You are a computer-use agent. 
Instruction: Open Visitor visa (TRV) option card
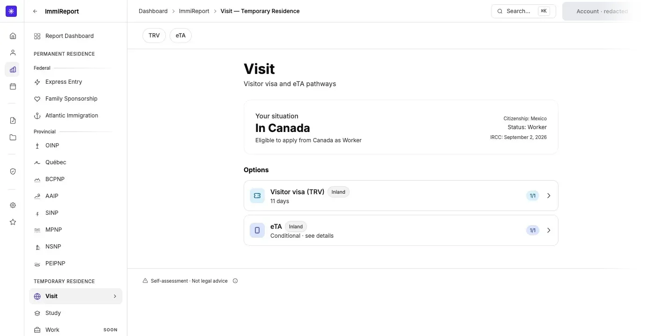coord(401,196)
